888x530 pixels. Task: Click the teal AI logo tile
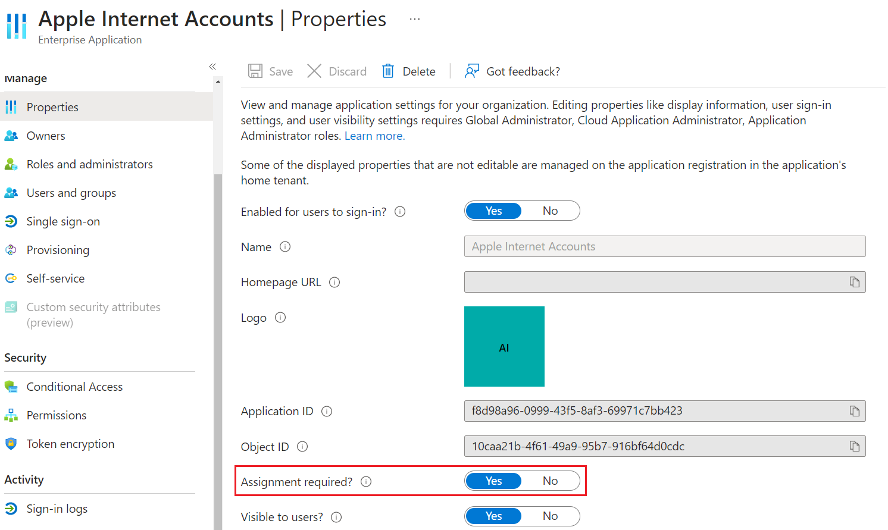tap(504, 346)
